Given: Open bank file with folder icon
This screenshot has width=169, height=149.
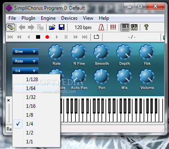Looking at the screenshot, I should click(52, 27).
